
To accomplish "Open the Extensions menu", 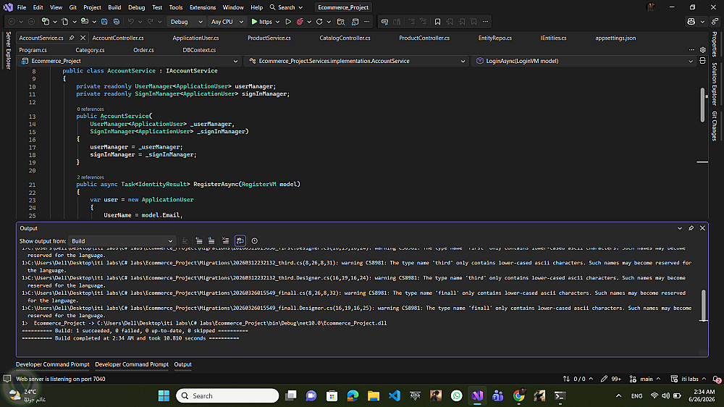I will point(202,7).
